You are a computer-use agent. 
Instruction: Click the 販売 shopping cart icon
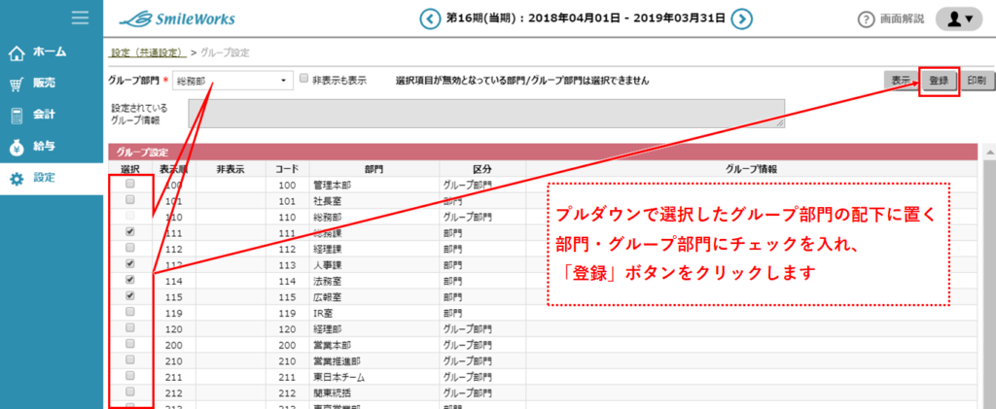click(18, 85)
